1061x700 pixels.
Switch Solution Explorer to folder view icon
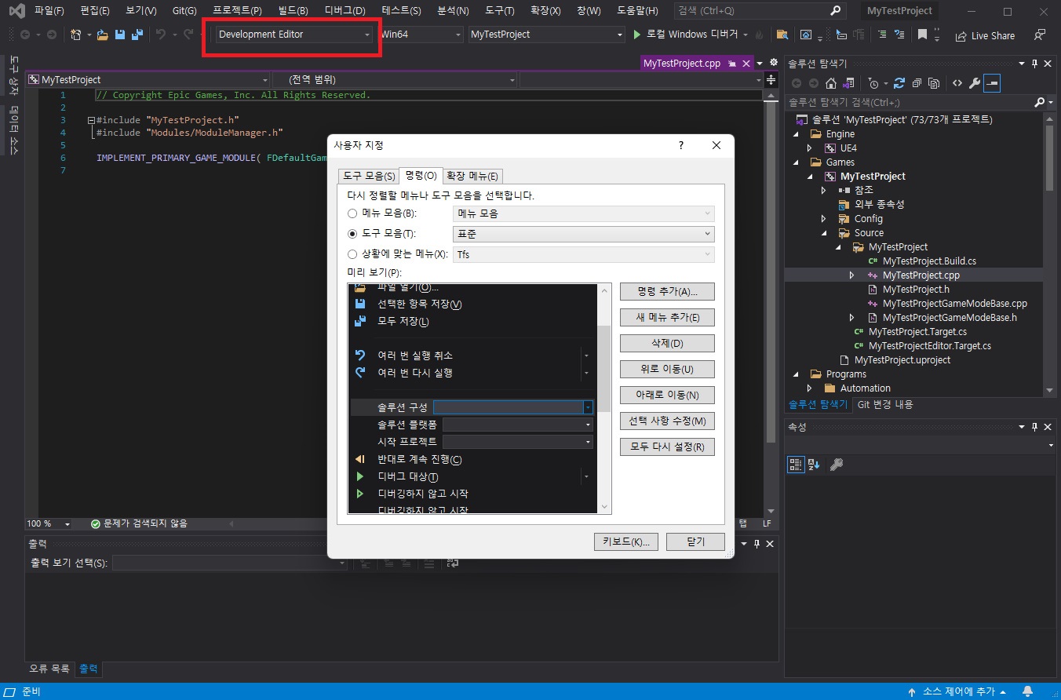tap(848, 83)
